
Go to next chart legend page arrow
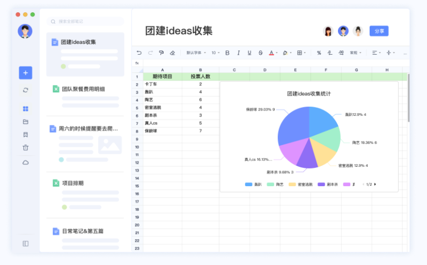click(x=376, y=185)
